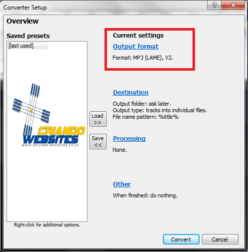Click the Output type tracks into individual files line
The height and width of the screenshot is (252, 248).
159,110
